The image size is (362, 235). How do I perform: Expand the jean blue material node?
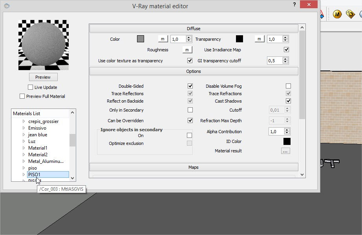(x=24, y=135)
